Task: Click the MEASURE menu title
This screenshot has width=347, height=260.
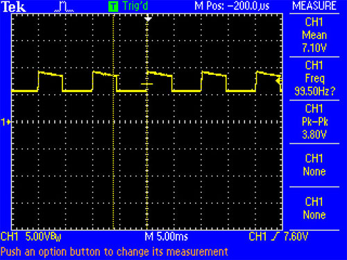Action: (x=314, y=6)
